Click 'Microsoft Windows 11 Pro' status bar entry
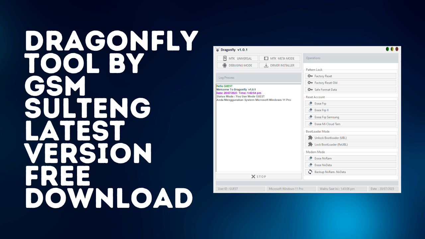Viewport: 425px width, 239px height. tap(292, 189)
